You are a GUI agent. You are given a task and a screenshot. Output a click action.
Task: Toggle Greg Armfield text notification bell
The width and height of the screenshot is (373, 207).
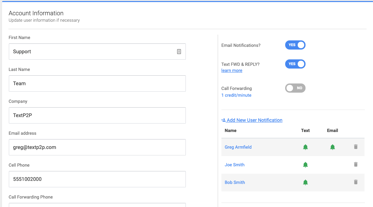(x=306, y=147)
